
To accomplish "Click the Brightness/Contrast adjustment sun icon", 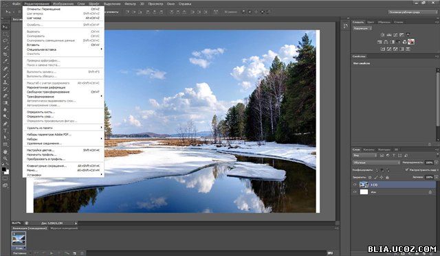I will tap(382, 35).
